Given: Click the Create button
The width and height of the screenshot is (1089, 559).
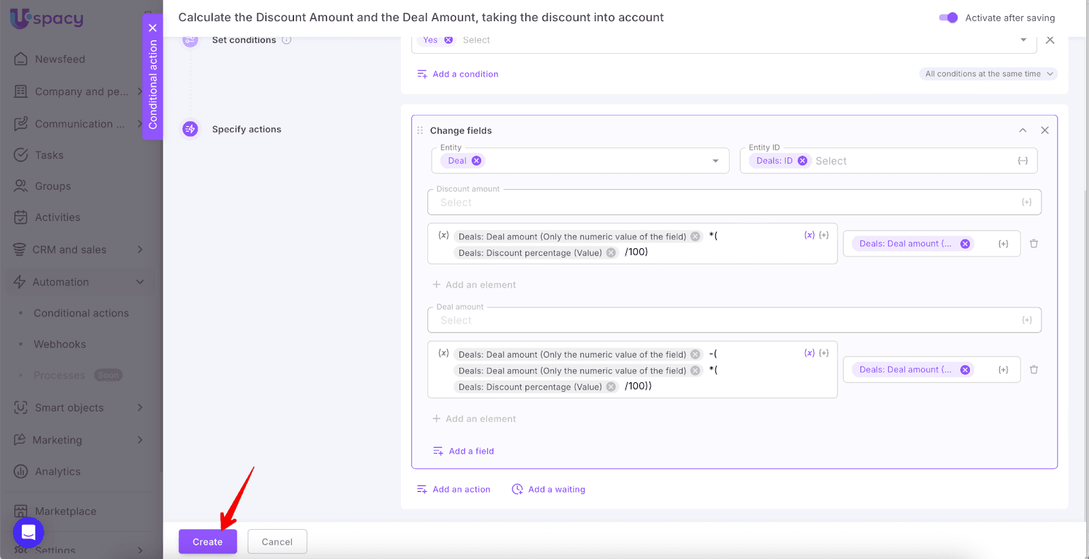Looking at the screenshot, I should tap(208, 542).
